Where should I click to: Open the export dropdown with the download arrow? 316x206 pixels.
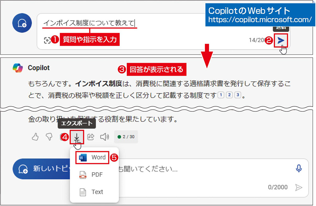click(x=76, y=137)
